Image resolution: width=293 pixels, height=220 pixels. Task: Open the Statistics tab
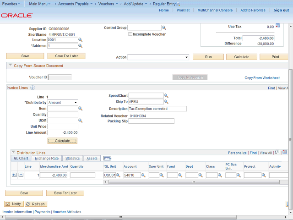pyautogui.click(x=72, y=158)
